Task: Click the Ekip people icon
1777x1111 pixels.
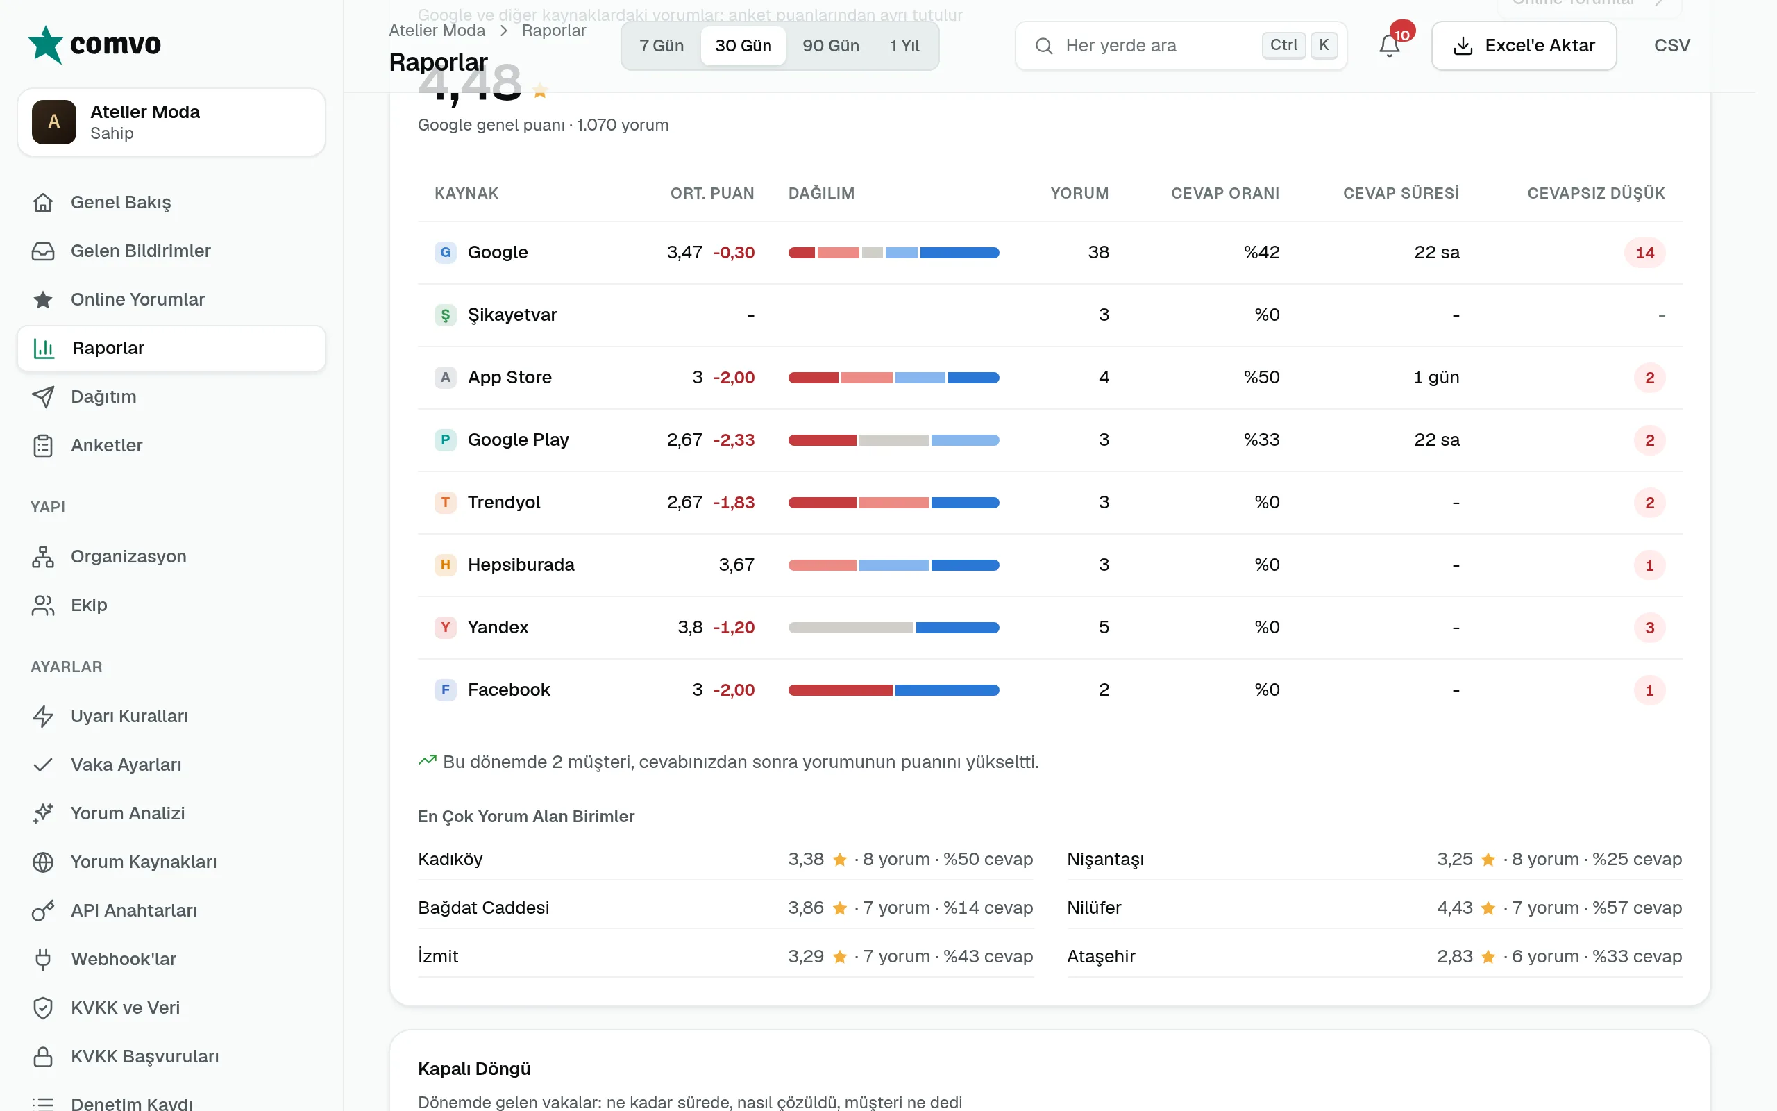Action: 43,605
